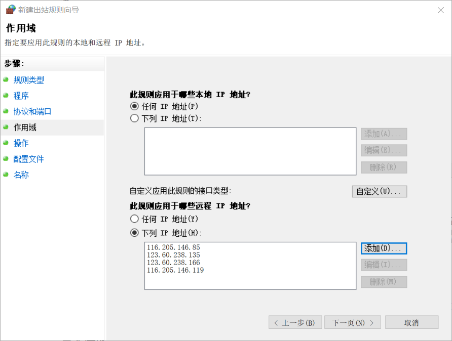This screenshot has height=341, width=452.
Task: Open interface types via 自定义(U) button
Action: click(x=380, y=191)
